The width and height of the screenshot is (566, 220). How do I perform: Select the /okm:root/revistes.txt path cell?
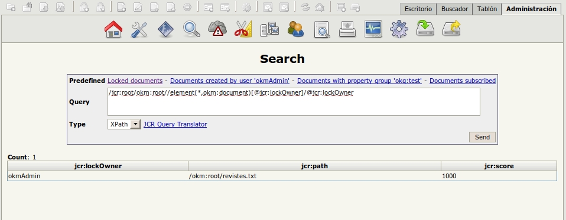[x=314, y=176]
